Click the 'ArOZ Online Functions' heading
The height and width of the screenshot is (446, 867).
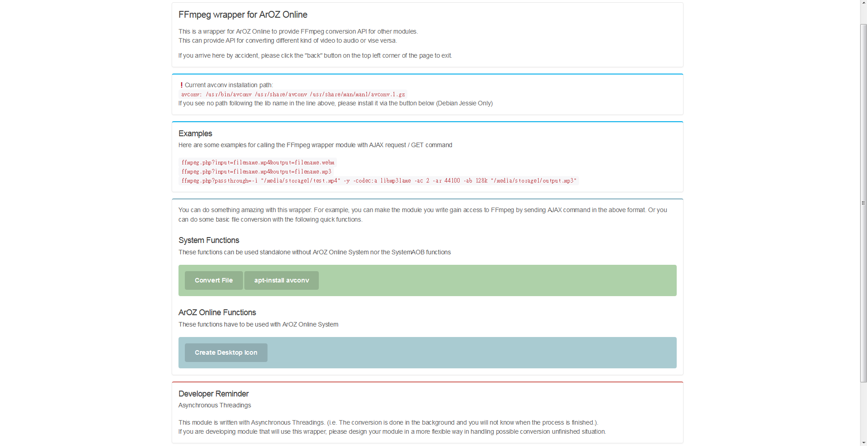coord(217,312)
